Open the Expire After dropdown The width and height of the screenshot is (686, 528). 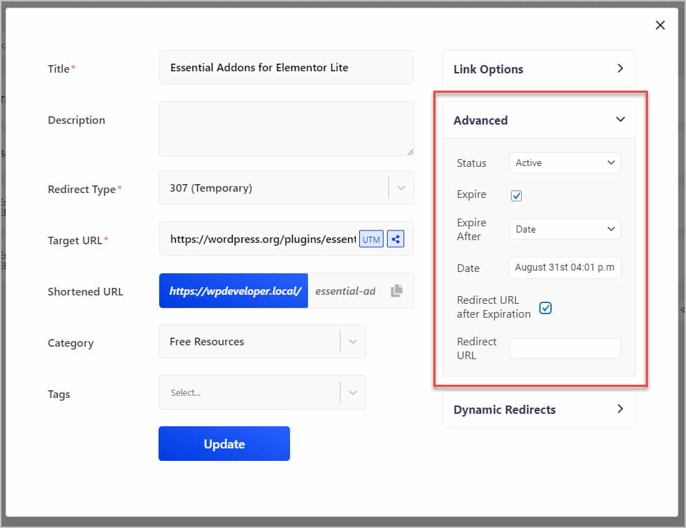pos(565,229)
